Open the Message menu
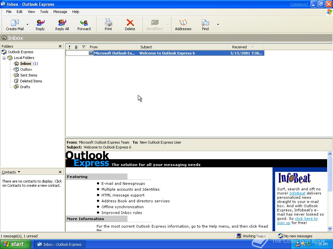The height and width of the screenshot is (249, 333). point(60,12)
